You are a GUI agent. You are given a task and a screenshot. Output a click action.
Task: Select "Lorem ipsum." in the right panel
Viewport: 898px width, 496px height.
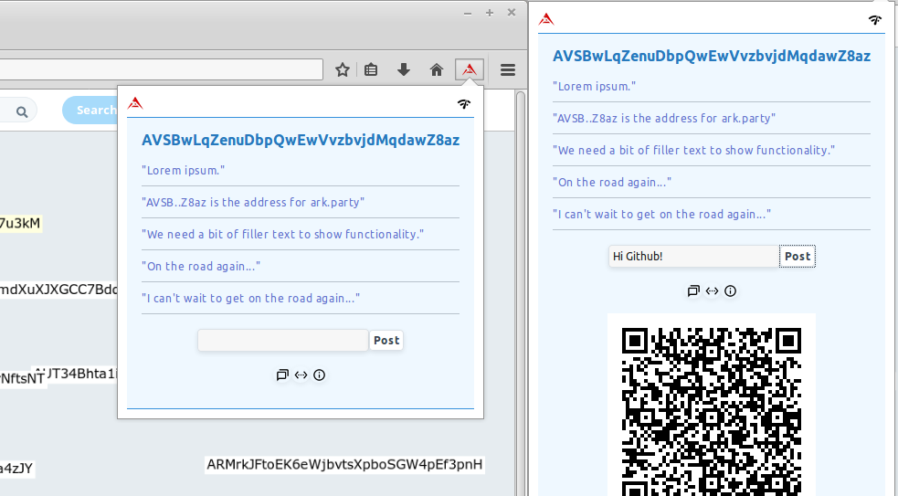click(595, 87)
